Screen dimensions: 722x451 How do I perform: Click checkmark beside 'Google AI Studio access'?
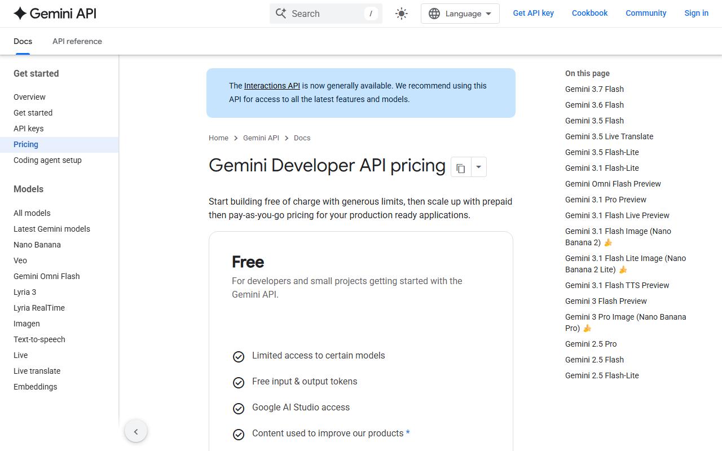pos(239,409)
